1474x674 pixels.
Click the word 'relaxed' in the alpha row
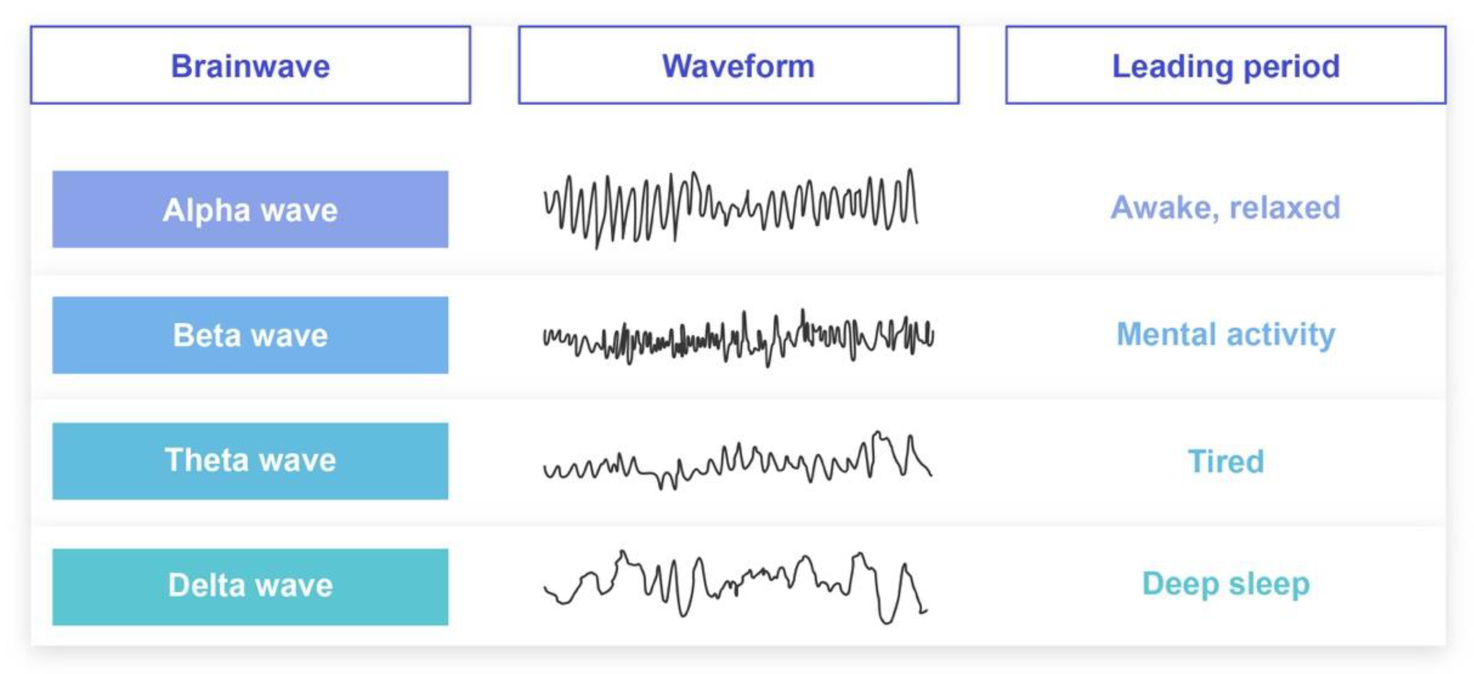[1285, 207]
